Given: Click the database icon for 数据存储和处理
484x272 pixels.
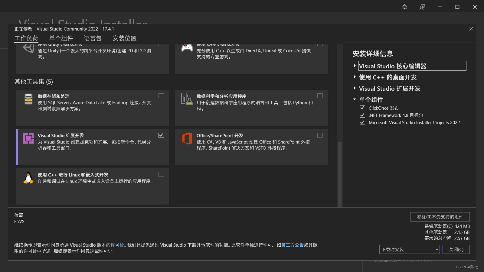Looking at the screenshot, I should click(28, 99).
